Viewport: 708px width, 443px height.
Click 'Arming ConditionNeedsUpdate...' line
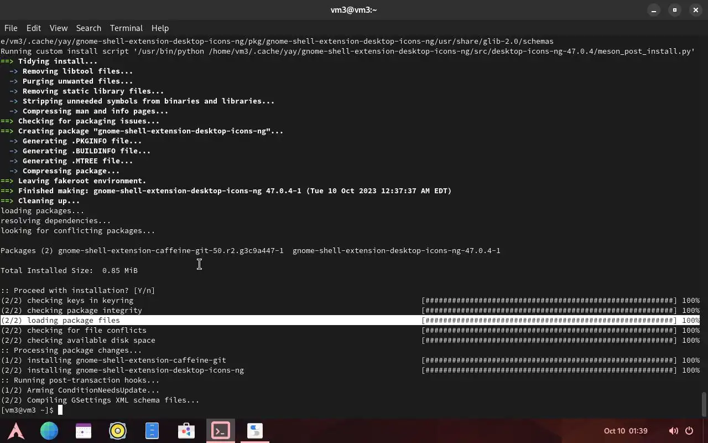coord(80,390)
